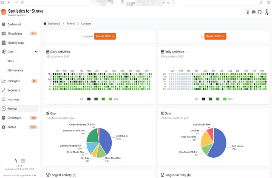The image size is (272, 178).
Task: Click the Rewind icon in sidebar
Action: pyautogui.click(x=3, y=108)
